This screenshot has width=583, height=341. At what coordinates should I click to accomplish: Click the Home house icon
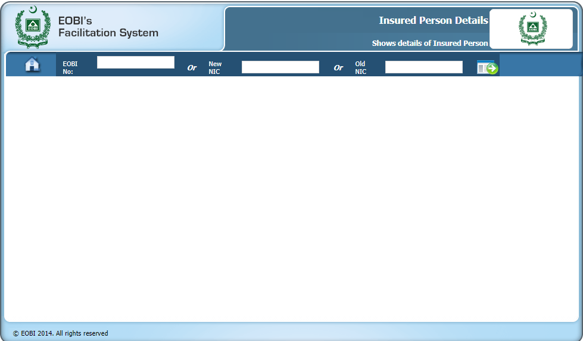tap(32, 64)
